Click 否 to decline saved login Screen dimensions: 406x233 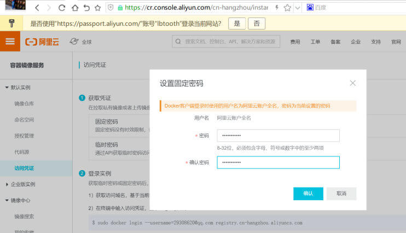pyautogui.click(x=257, y=24)
